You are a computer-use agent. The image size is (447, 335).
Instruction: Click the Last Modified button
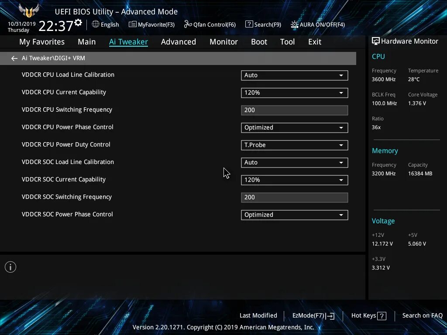click(x=258, y=315)
